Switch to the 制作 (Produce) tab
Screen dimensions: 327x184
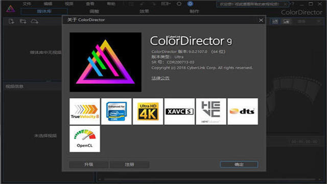pos(194,11)
